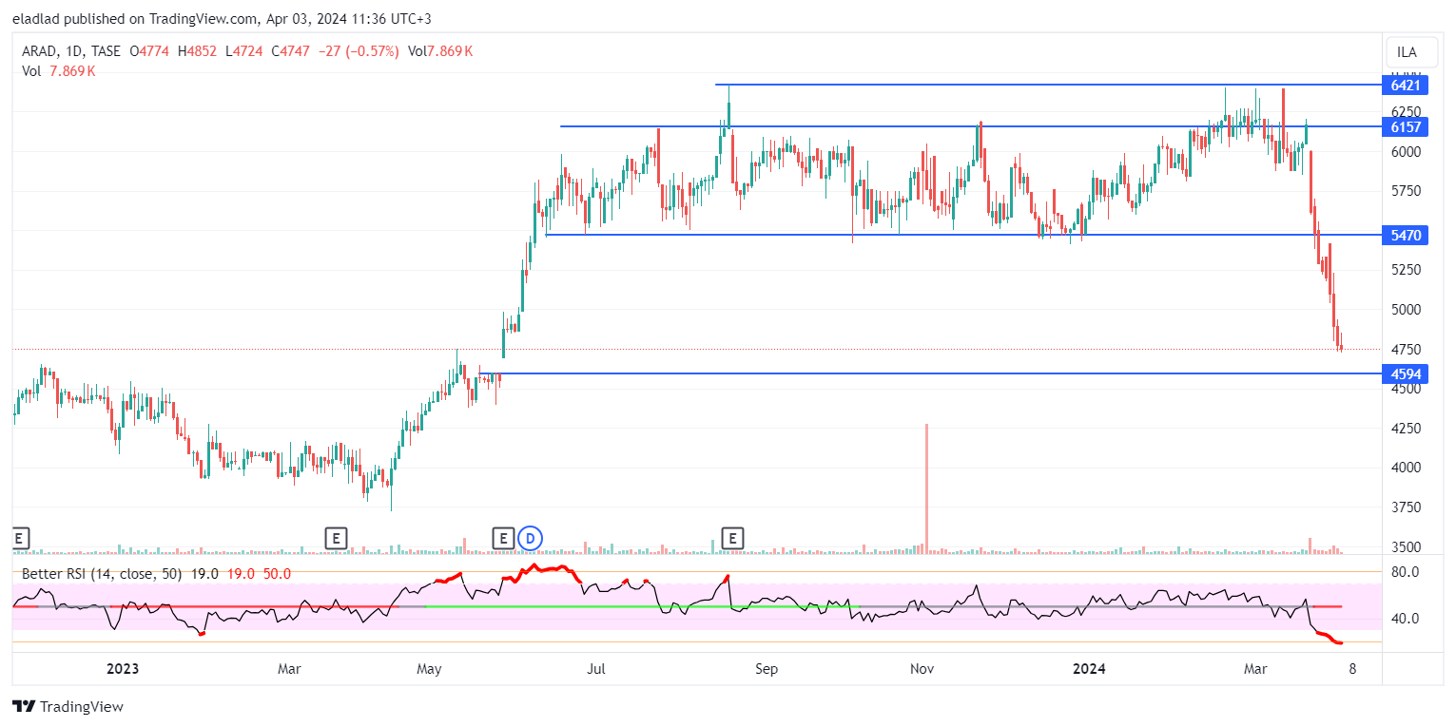Click the close value C4747
Screen dimensions: 1456x727
pyautogui.click(x=290, y=51)
